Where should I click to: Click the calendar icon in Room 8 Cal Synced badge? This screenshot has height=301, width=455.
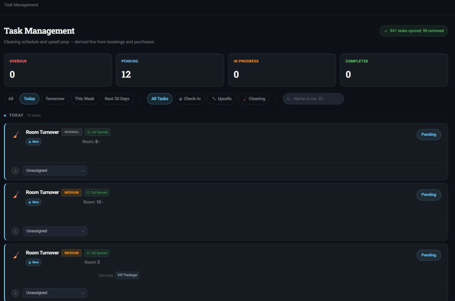(89, 132)
